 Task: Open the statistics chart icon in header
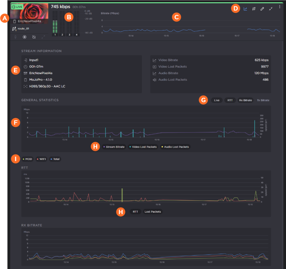(x=245, y=9)
